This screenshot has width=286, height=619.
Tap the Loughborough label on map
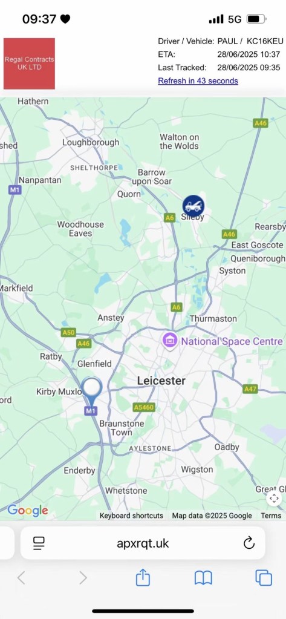90,143
